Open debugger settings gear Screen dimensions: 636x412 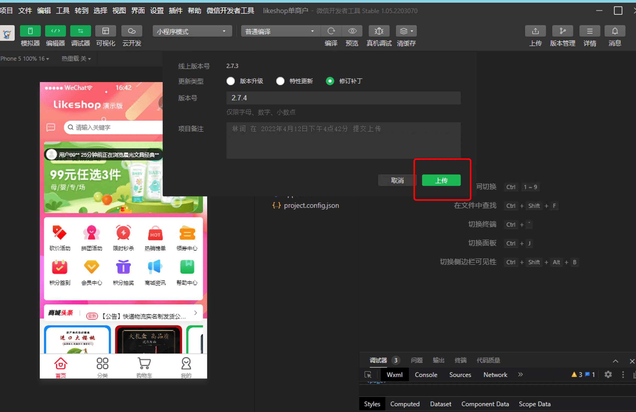point(608,375)
